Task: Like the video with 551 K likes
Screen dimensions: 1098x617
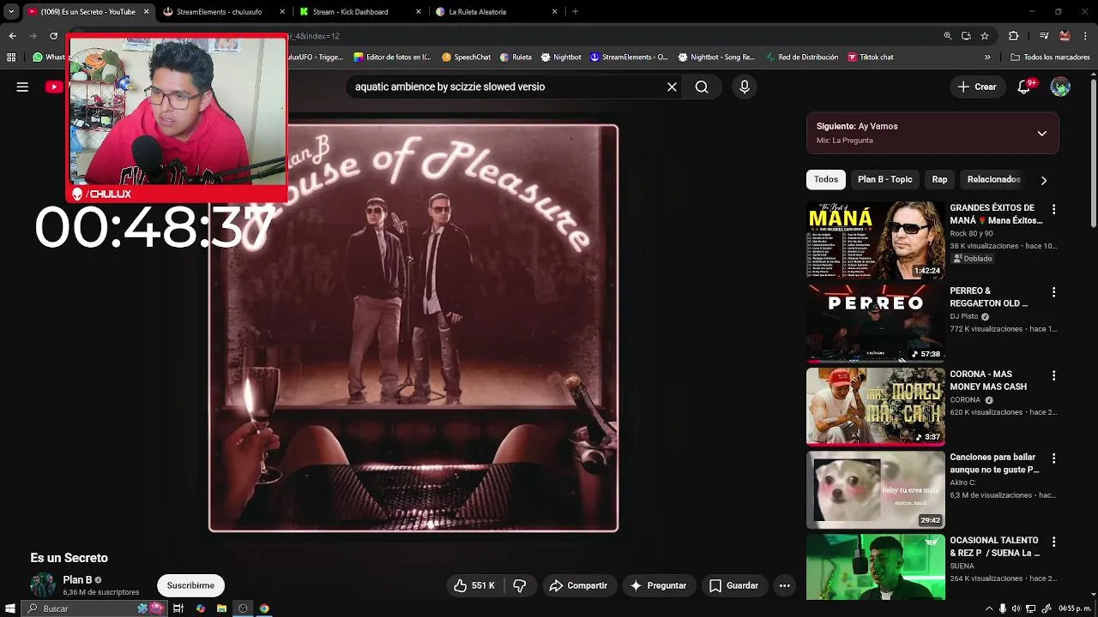Action: 475,585
